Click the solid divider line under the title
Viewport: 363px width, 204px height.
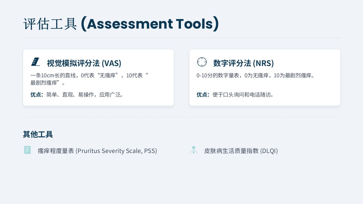tap(181, 38)
